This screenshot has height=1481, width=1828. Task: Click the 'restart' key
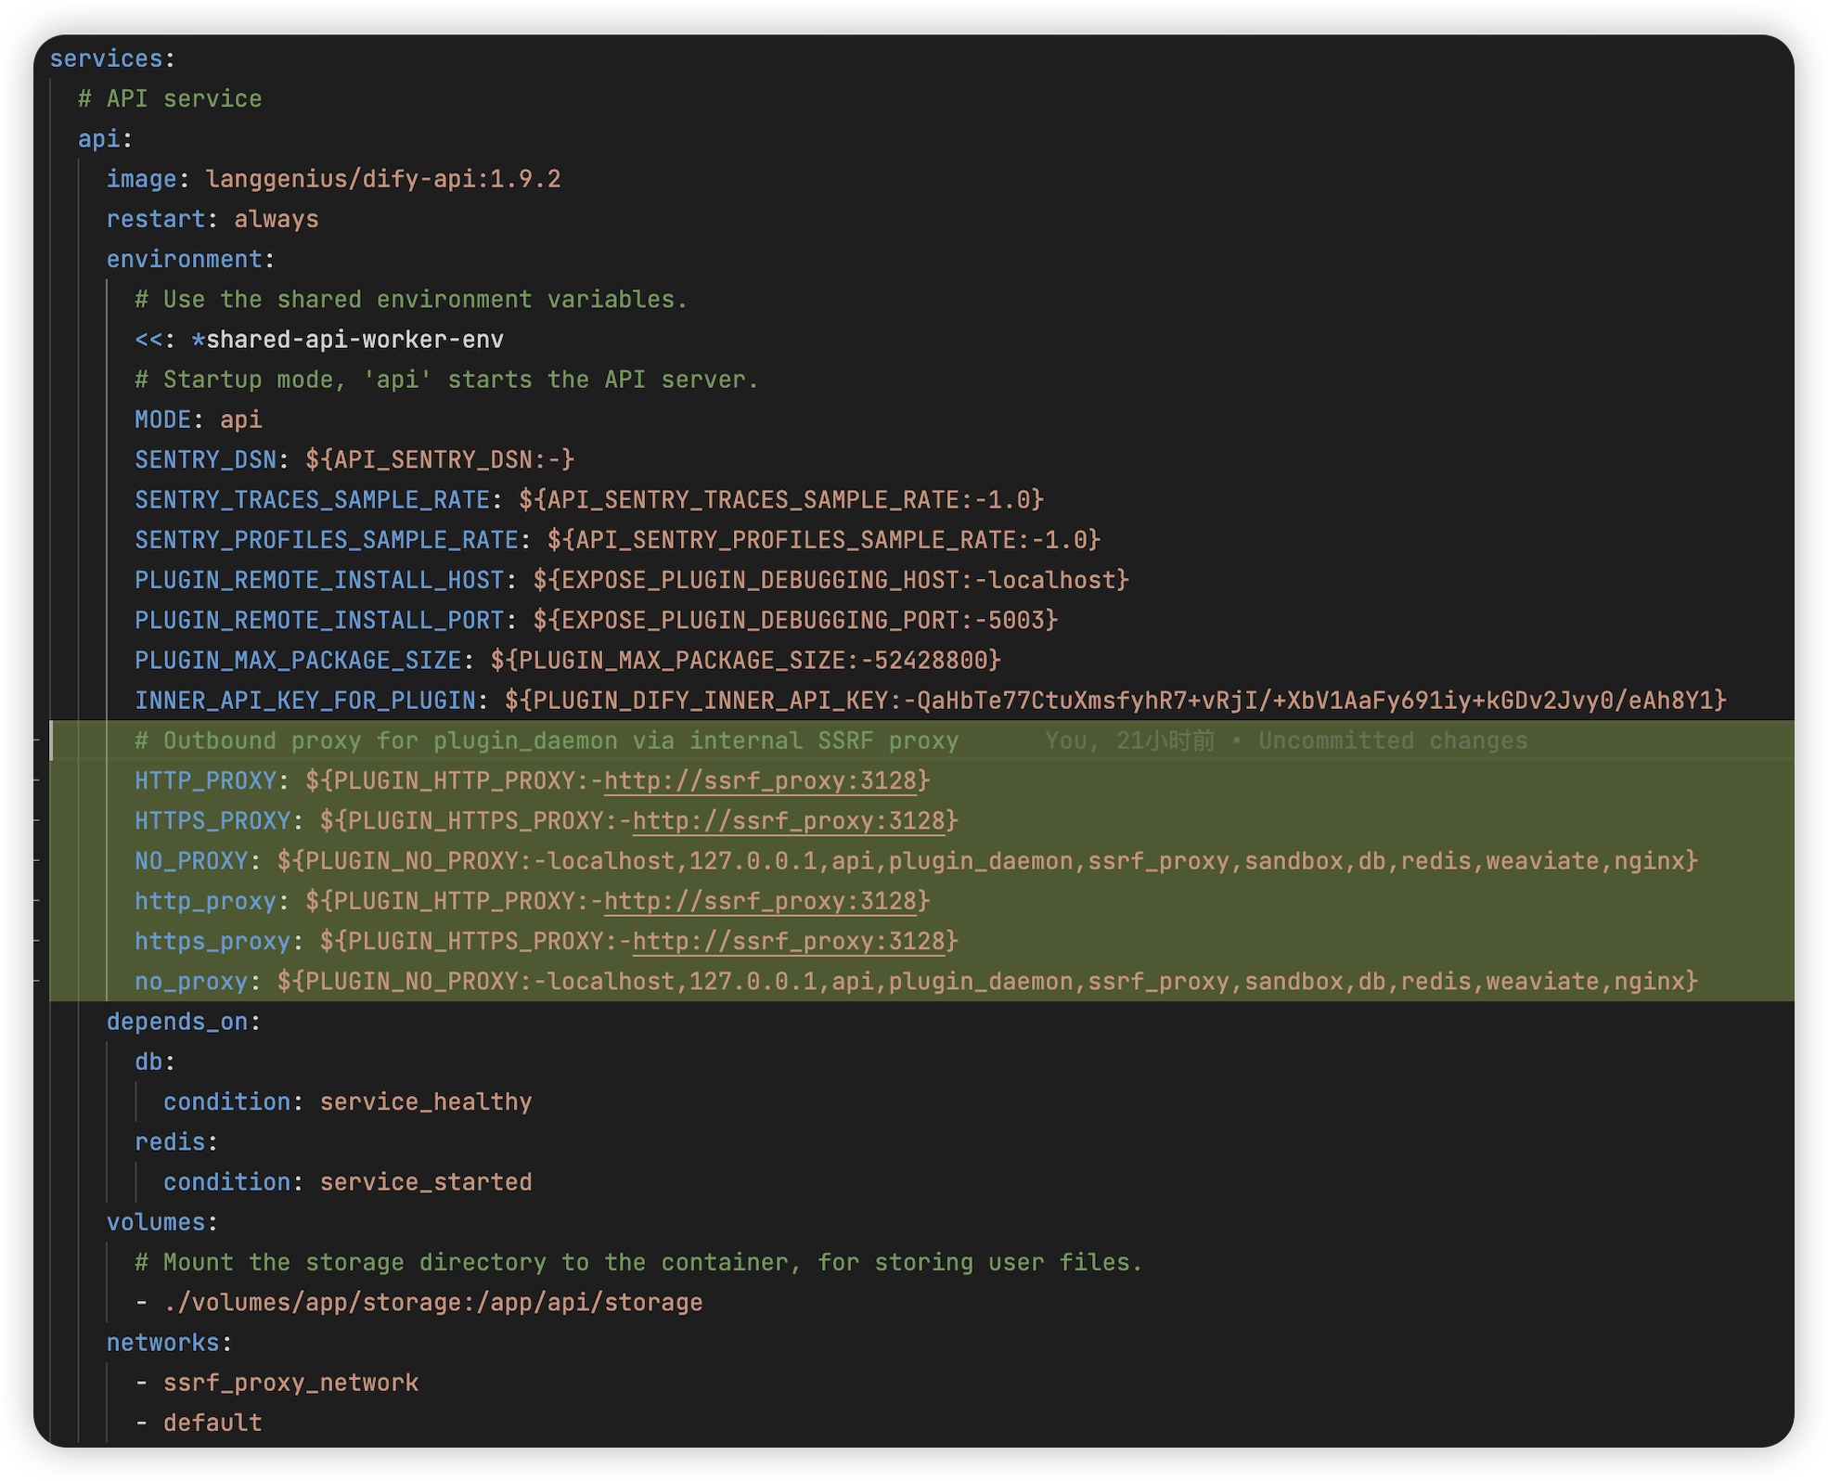click(x=155, y=219)
